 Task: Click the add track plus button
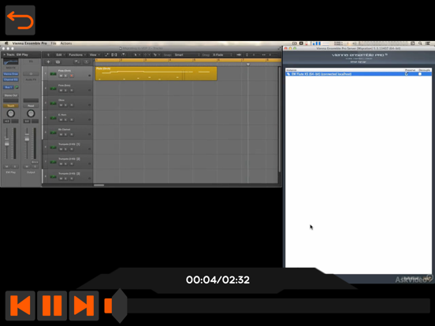tap(48, 62)
